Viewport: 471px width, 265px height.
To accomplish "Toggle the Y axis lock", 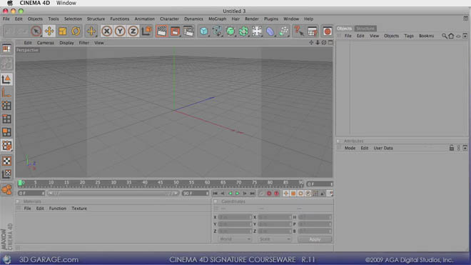I will [120, 31].
